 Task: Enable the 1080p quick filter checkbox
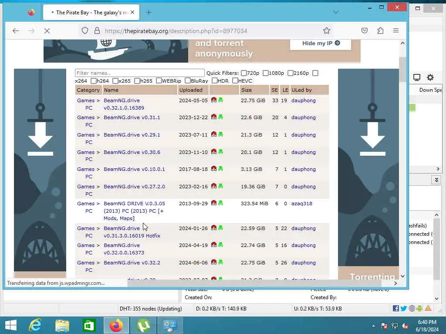click(265, 73)
